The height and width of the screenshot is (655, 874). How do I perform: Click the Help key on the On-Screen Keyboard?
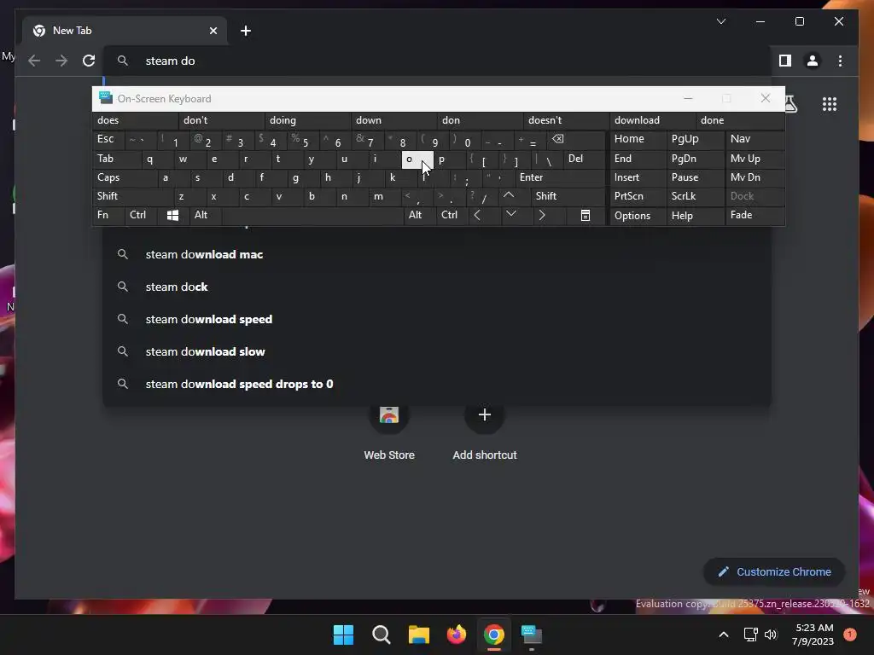pos(696,216)
